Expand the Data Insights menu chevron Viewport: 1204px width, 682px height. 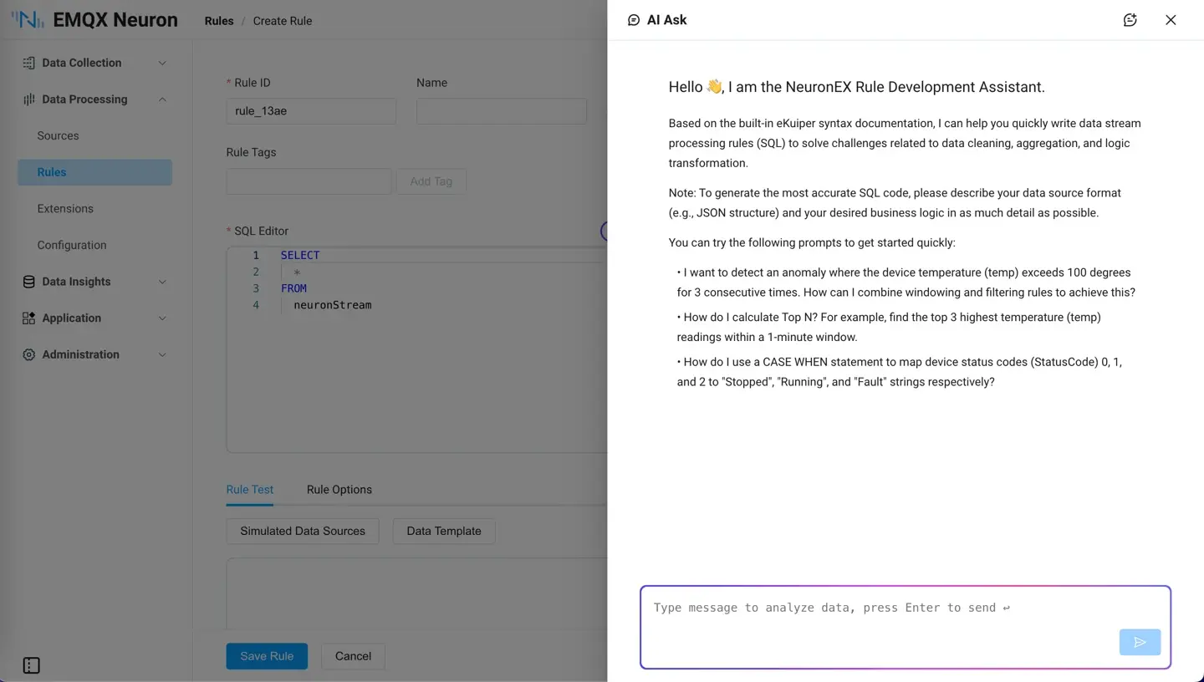click(162, 282)
